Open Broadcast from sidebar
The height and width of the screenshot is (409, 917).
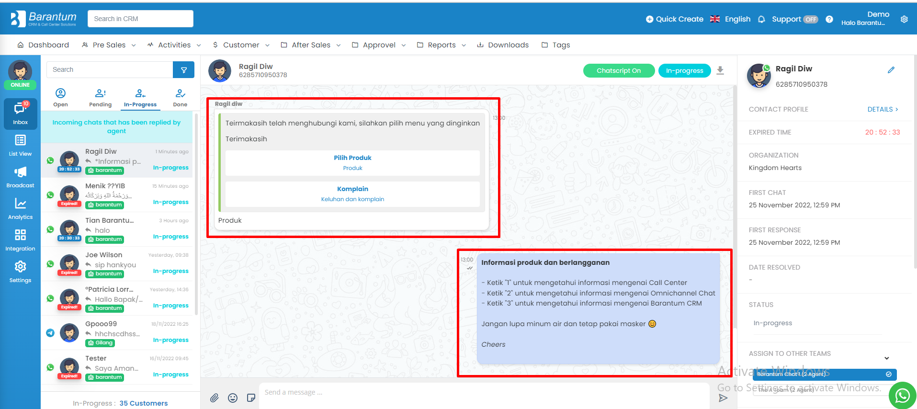(20, 177)
